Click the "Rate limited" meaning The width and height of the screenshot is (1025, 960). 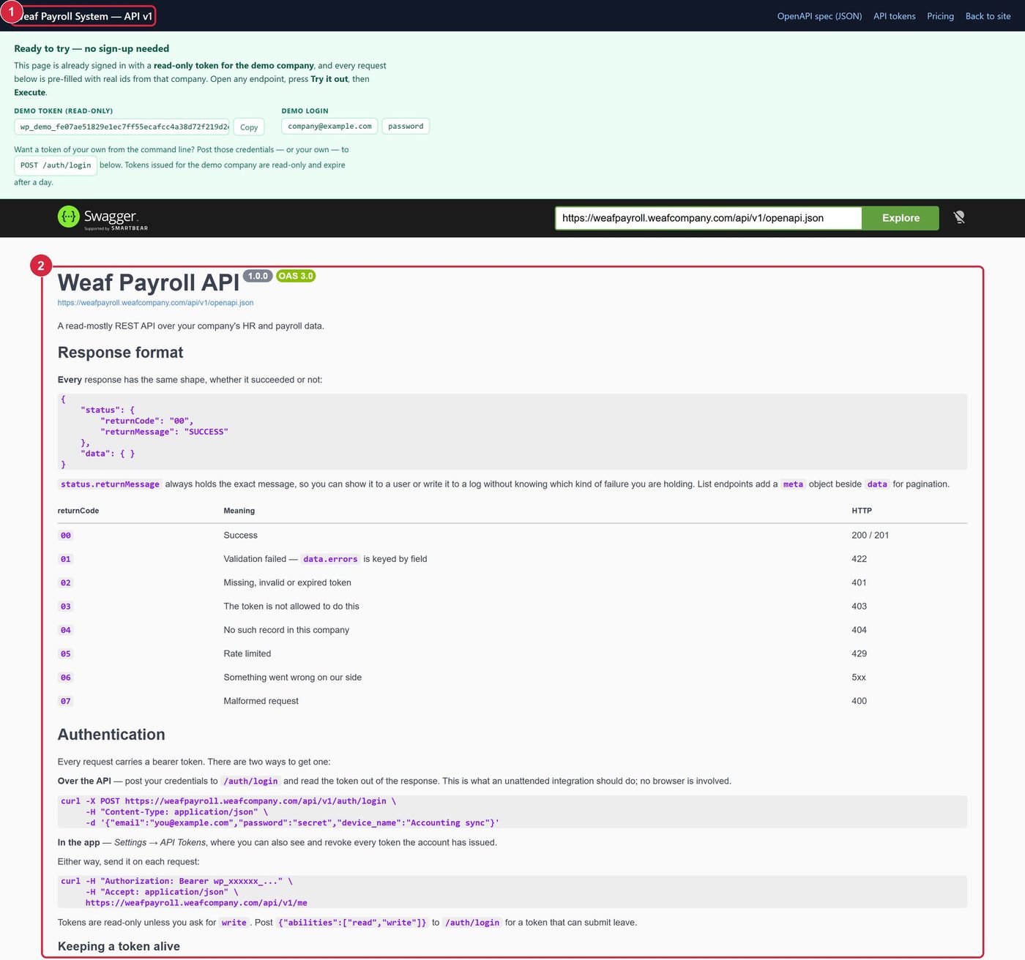pos(247,654)
